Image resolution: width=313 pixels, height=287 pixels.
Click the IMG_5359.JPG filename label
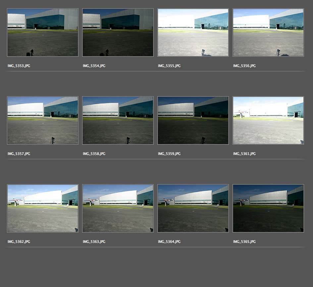tap(169, 154)
